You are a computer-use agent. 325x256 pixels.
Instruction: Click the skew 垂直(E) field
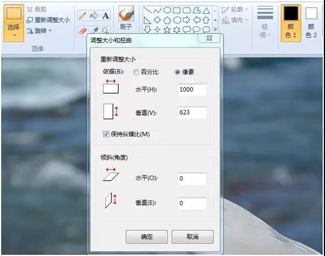point(192,203)
